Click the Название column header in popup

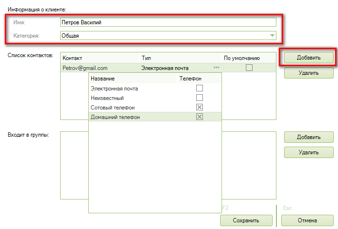click(x=103, y=79)
